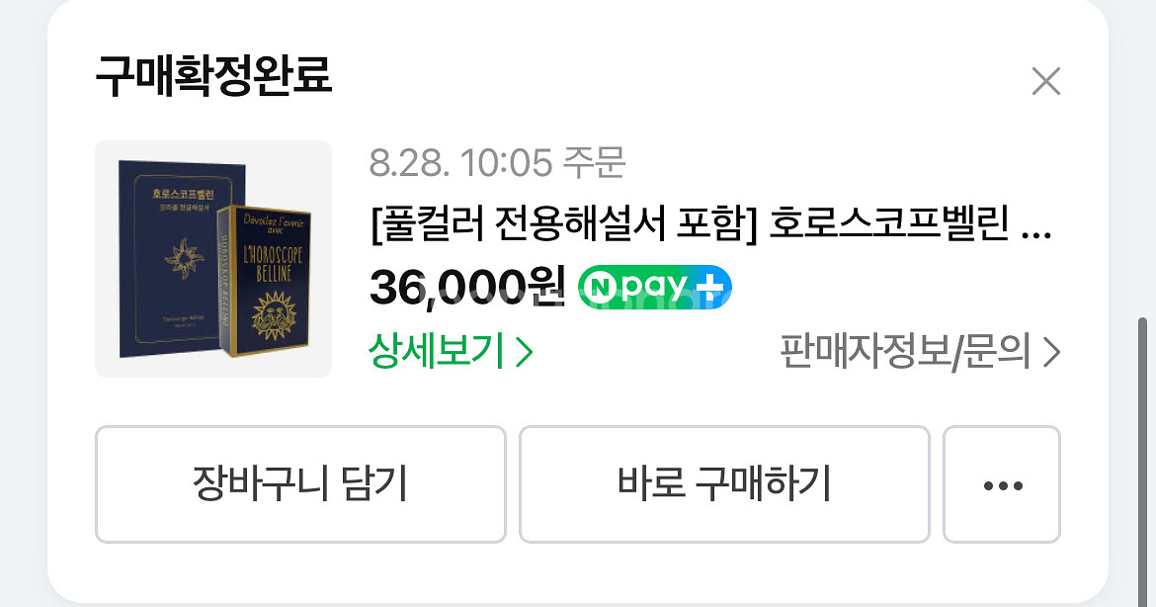Click the 구매확정완료 status heading
Screen dimensions: 1156x607
click(213, 75)
